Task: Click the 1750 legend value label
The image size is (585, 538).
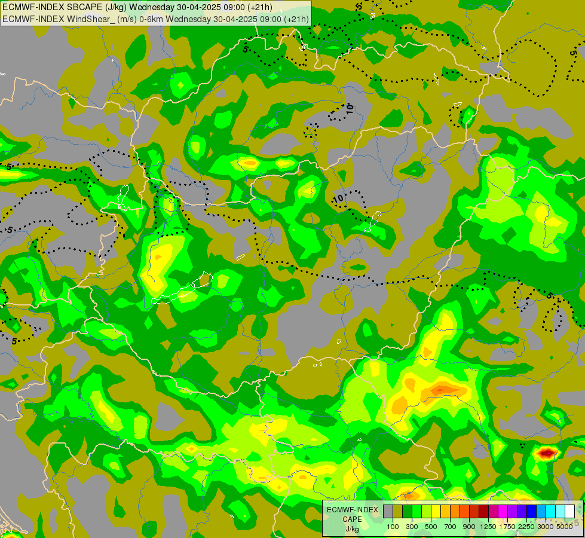Action: pyautogui.click(x=507, y=527)
